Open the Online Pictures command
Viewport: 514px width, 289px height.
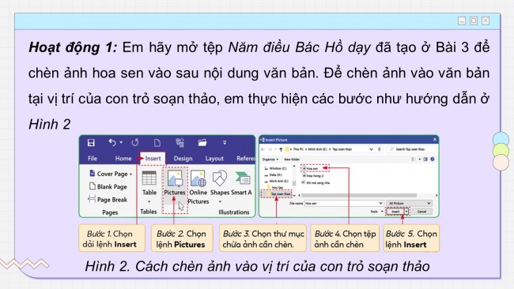coord(198,187)
